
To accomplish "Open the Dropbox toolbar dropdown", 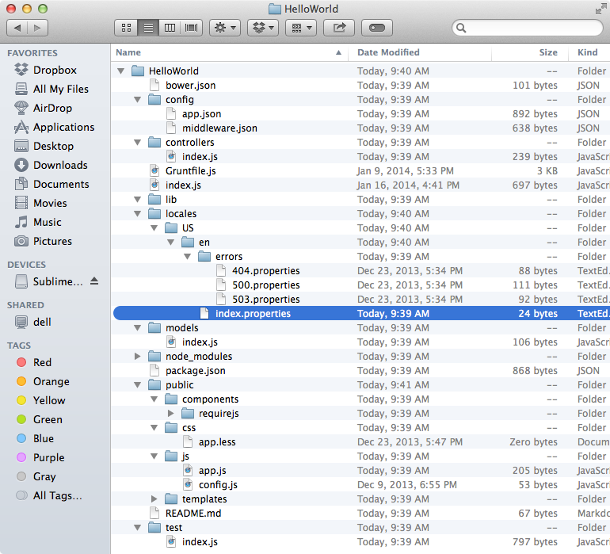I will pos(262,28).
